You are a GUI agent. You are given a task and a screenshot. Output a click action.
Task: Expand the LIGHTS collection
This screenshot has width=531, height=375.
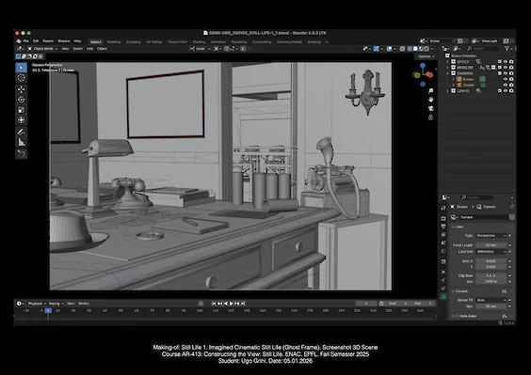[448, 90]
